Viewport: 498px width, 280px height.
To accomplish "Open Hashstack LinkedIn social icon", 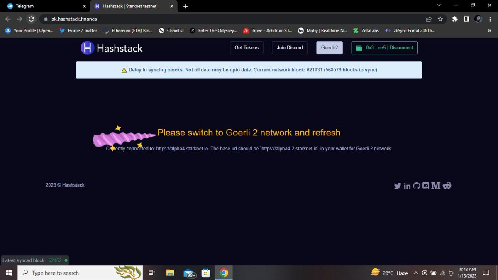I will tap(407, 186).
